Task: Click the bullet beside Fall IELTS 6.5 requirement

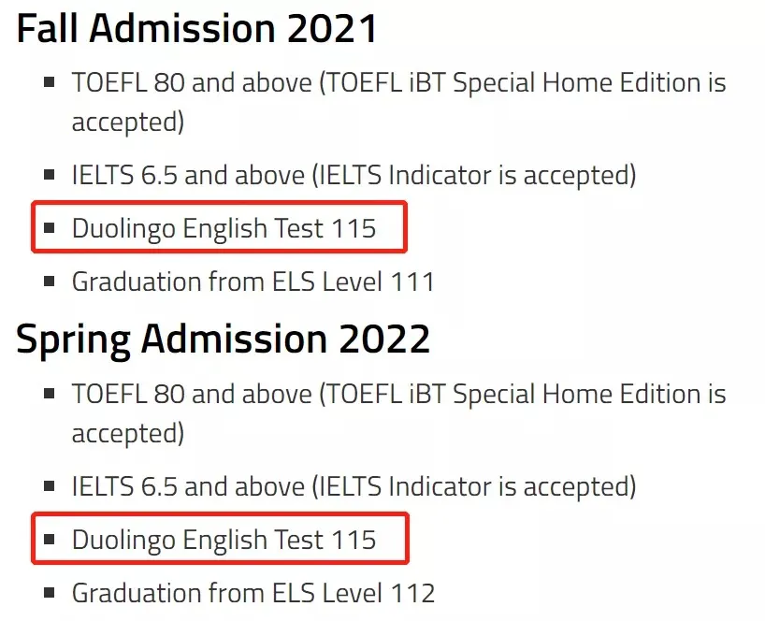Action: pyautogui.click(x=50, y=175)
